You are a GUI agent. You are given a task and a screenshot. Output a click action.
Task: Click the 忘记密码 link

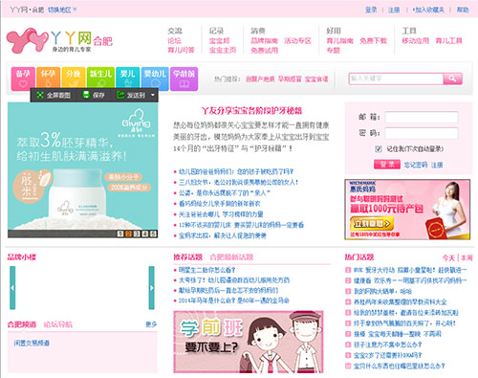tap(416, 165)
